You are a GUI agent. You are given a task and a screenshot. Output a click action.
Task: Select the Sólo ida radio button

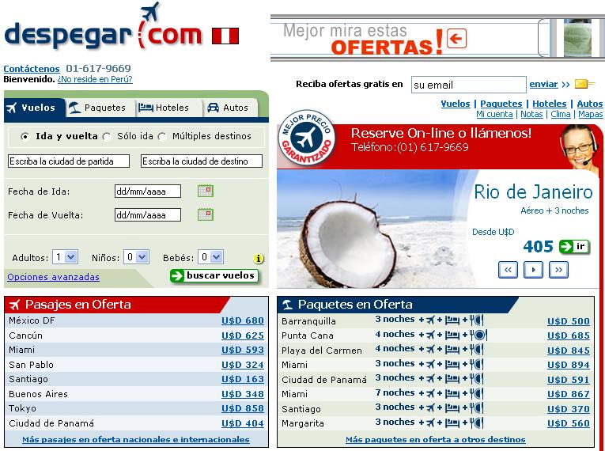pos(107,136)
